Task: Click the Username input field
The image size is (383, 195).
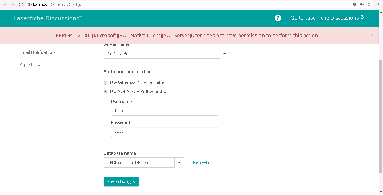Action: (x=165, y=111)
